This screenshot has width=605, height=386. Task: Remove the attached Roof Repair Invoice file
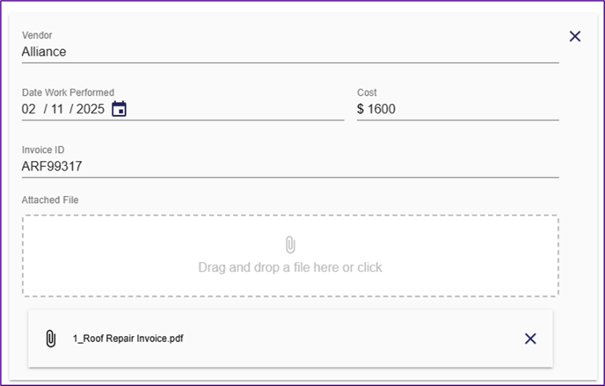point(530,339)
